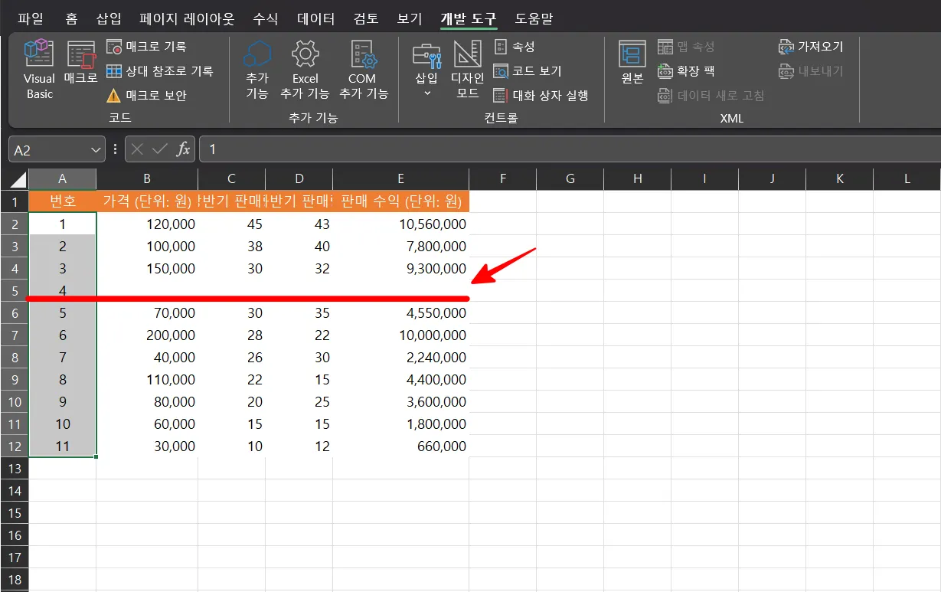Switch to the 수식 ribbon tab
Viewport: 941px width, 592px height.
(265, 18)
